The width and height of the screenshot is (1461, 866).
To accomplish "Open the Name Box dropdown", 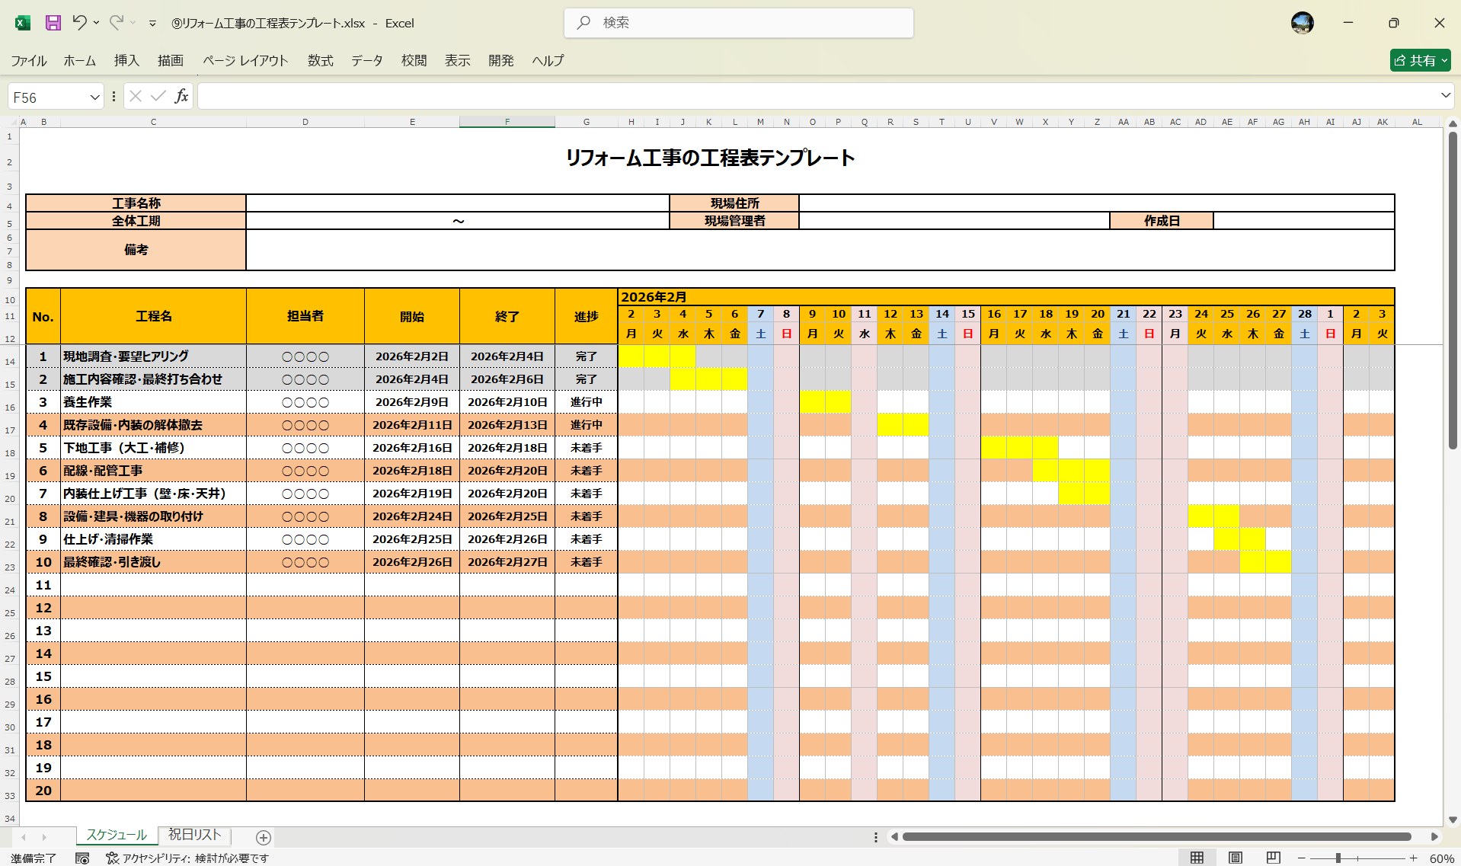I will (x=94, y=96).
